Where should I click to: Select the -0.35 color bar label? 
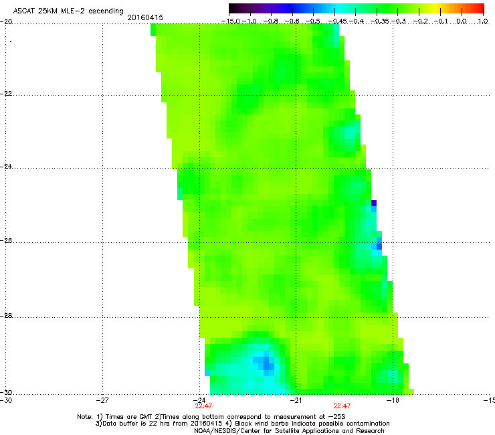tap(380, 21)
